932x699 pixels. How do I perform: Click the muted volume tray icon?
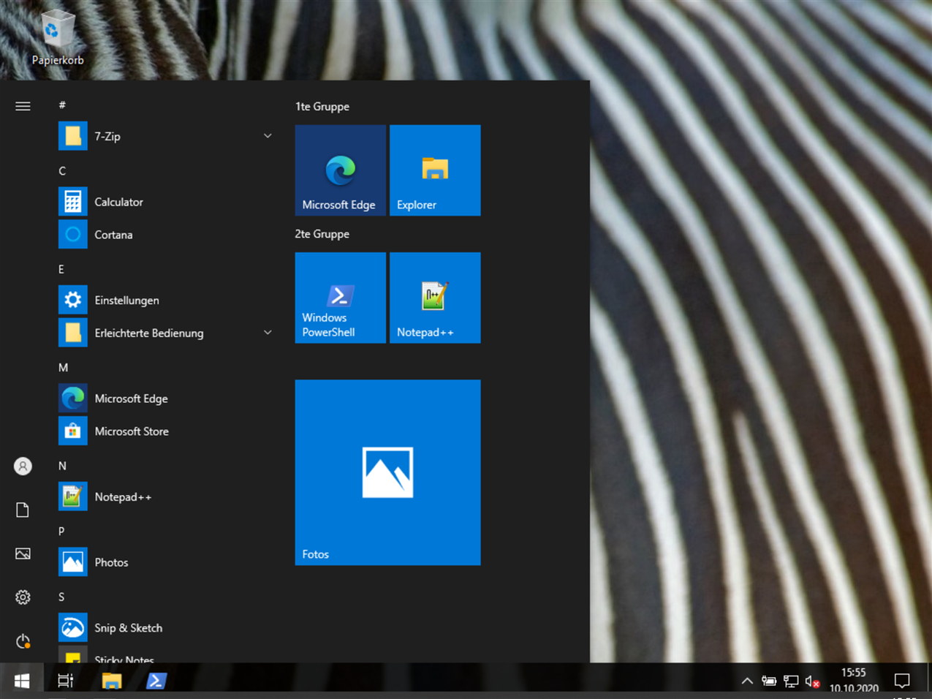pyautogui.click(x=812, y=681)
